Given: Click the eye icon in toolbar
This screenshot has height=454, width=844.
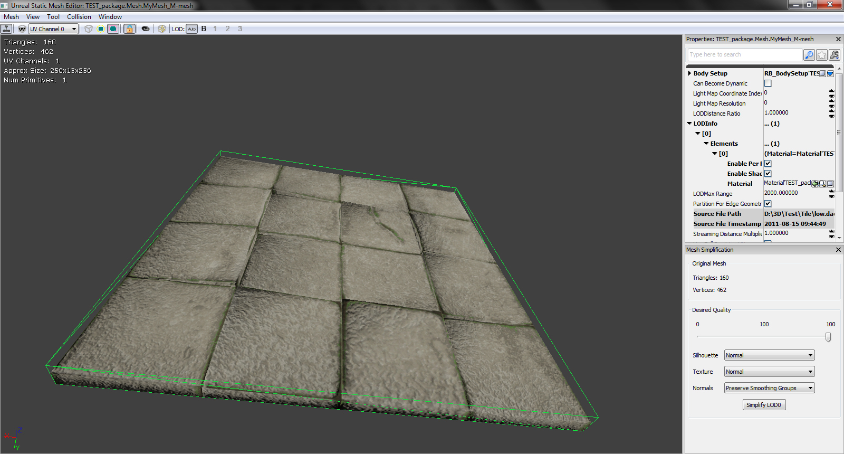Looking at the screenshot, I should coord(146,29).
